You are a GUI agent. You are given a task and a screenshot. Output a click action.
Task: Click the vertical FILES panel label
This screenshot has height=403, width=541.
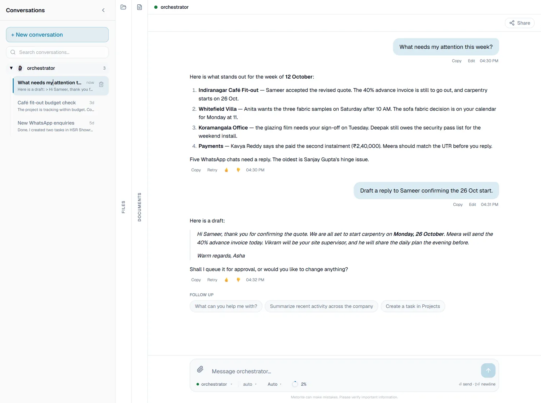pos(123,207)
